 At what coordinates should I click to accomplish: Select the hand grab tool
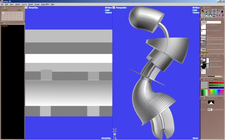click(222, 11)
